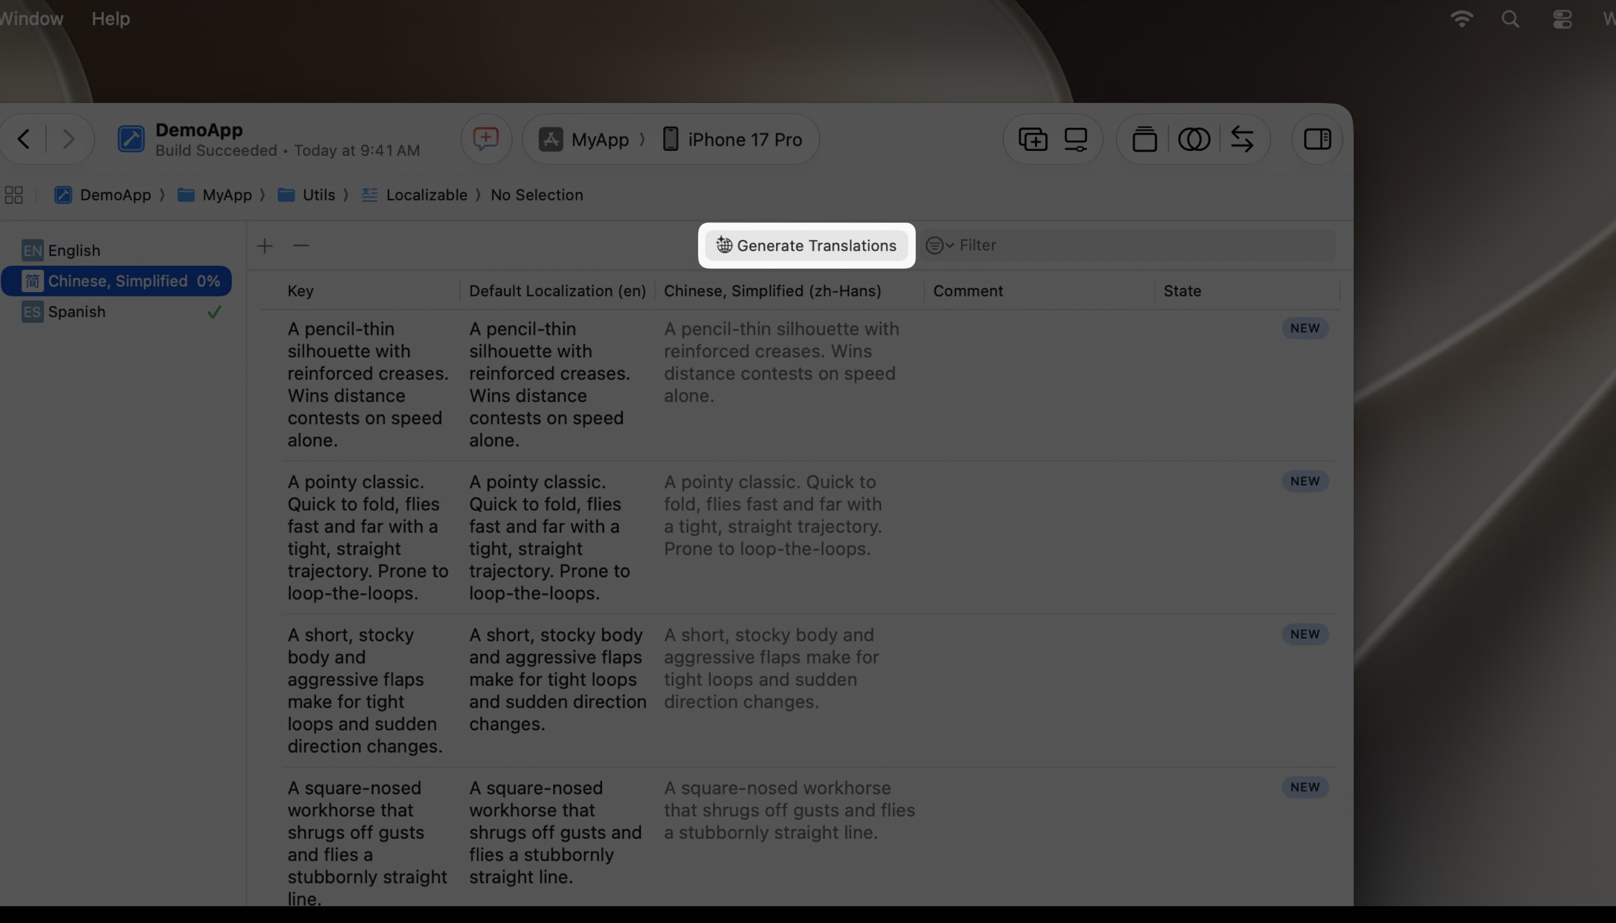Image resolution: width=1616 pixels, height=923 pixels.
Task: Click the EN language badge icon
Action: [33, 251]
